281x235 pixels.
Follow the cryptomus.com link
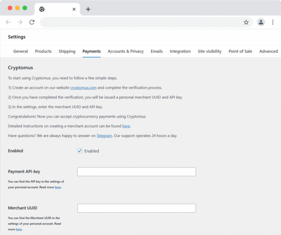pyautogui.click(x=83, y=88)
